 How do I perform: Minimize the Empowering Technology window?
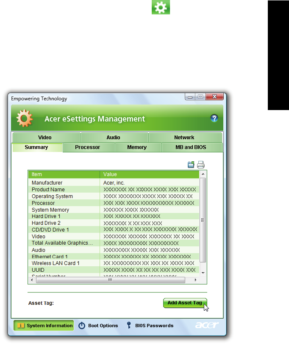[190, 97]
